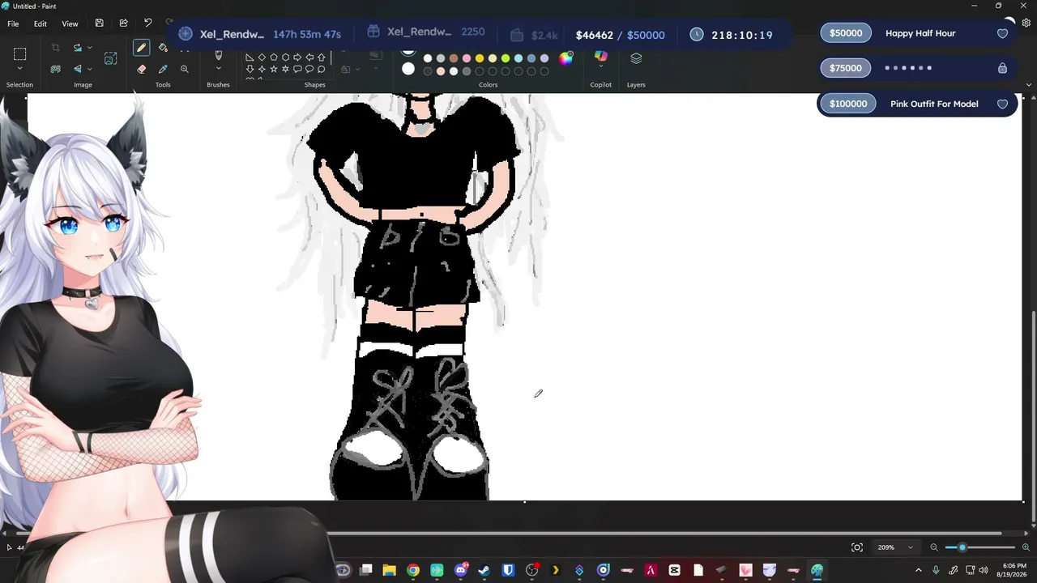Viewport: 1037px width, 583px height.
Task: Select the diamond shape
Action: (262, 57)
